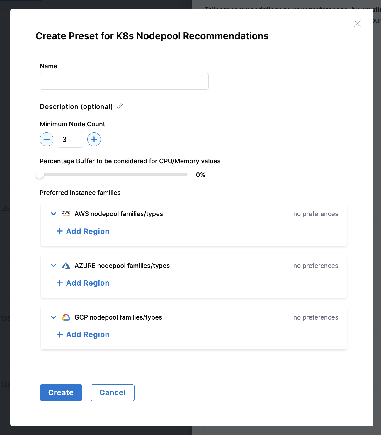Viewport: 381px width, 435px height.
Task: Click the GCP nodepool families/types header
Action: point(118,317)
